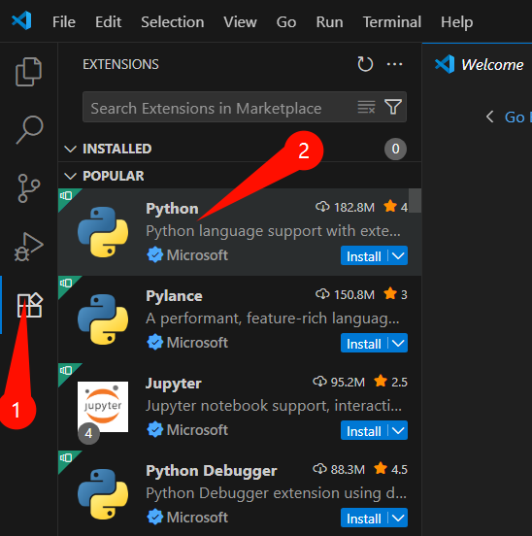532x536 pixels.
Task: Click the VS Code logo in title bar
Action: [x=21, y=20]
